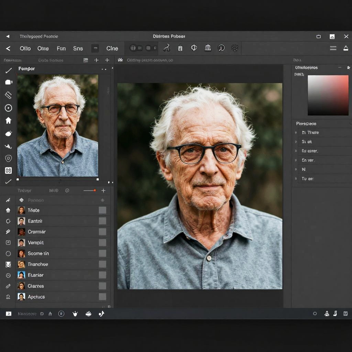Image resolution: width=352 pixels, height=352 pixels.
Task: Select the Cranmár layer thumbnail
Action: coord(21,232)
